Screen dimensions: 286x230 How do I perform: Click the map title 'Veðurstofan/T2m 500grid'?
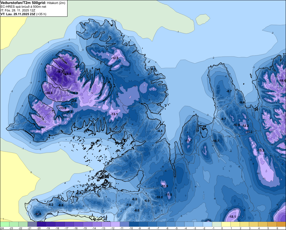[x=23, y=3]
